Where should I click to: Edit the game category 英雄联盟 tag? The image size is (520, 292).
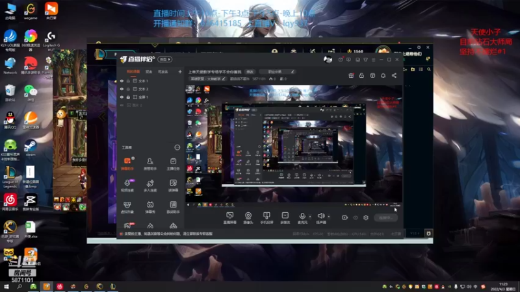point(208,79)
